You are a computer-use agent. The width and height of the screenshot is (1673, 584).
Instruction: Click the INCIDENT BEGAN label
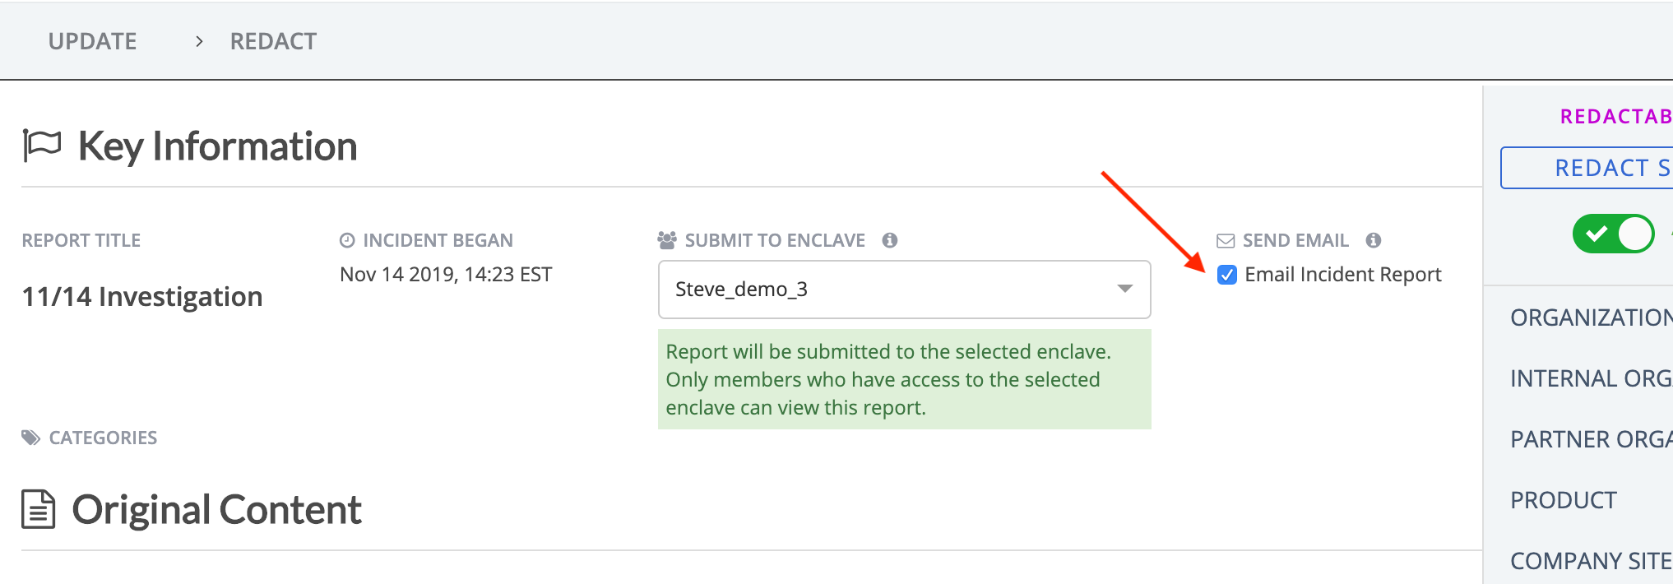438,240
